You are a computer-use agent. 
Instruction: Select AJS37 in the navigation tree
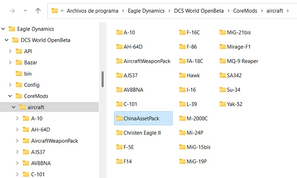pyautogui.click(x=38, y=152)
